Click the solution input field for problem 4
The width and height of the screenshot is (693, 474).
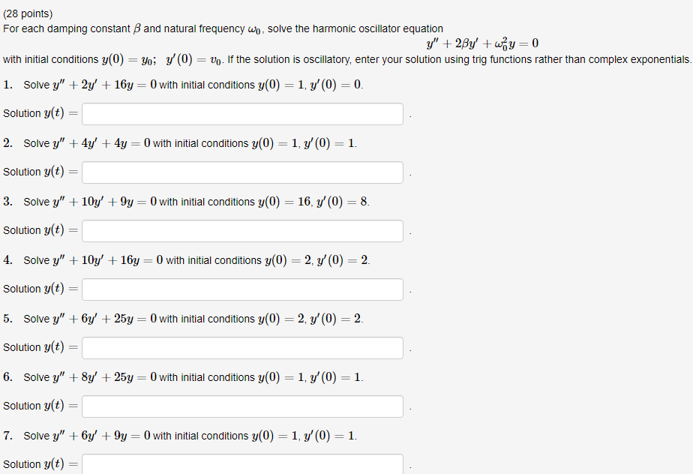click(241, 289)
